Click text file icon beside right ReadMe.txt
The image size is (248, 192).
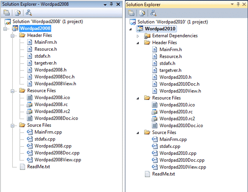point(147,174)
